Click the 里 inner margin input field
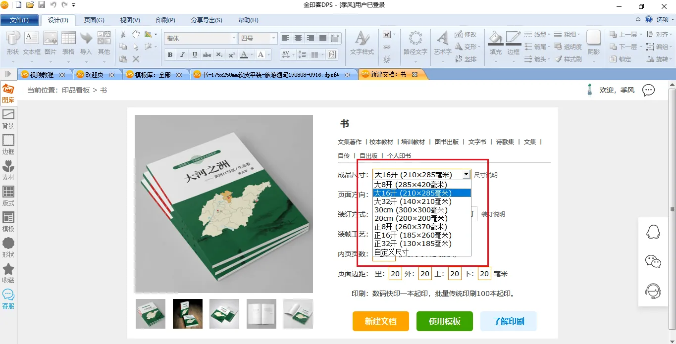 tap(395, 274)
